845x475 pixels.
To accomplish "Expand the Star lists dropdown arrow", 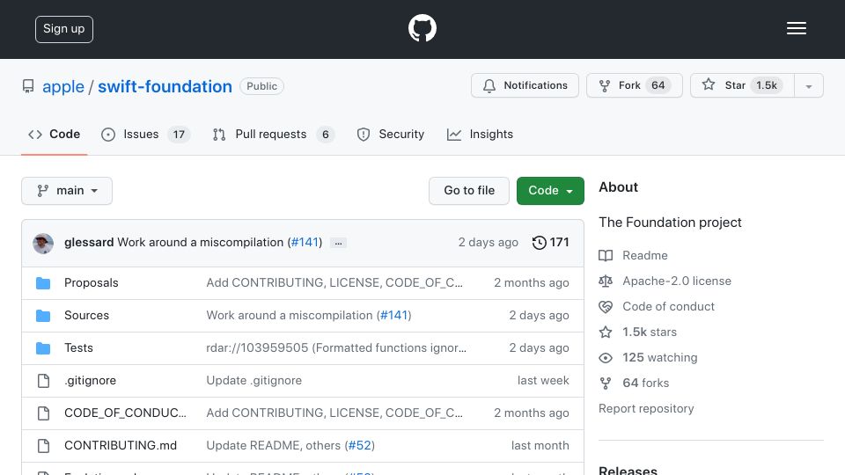I will [x=808, y=86].
